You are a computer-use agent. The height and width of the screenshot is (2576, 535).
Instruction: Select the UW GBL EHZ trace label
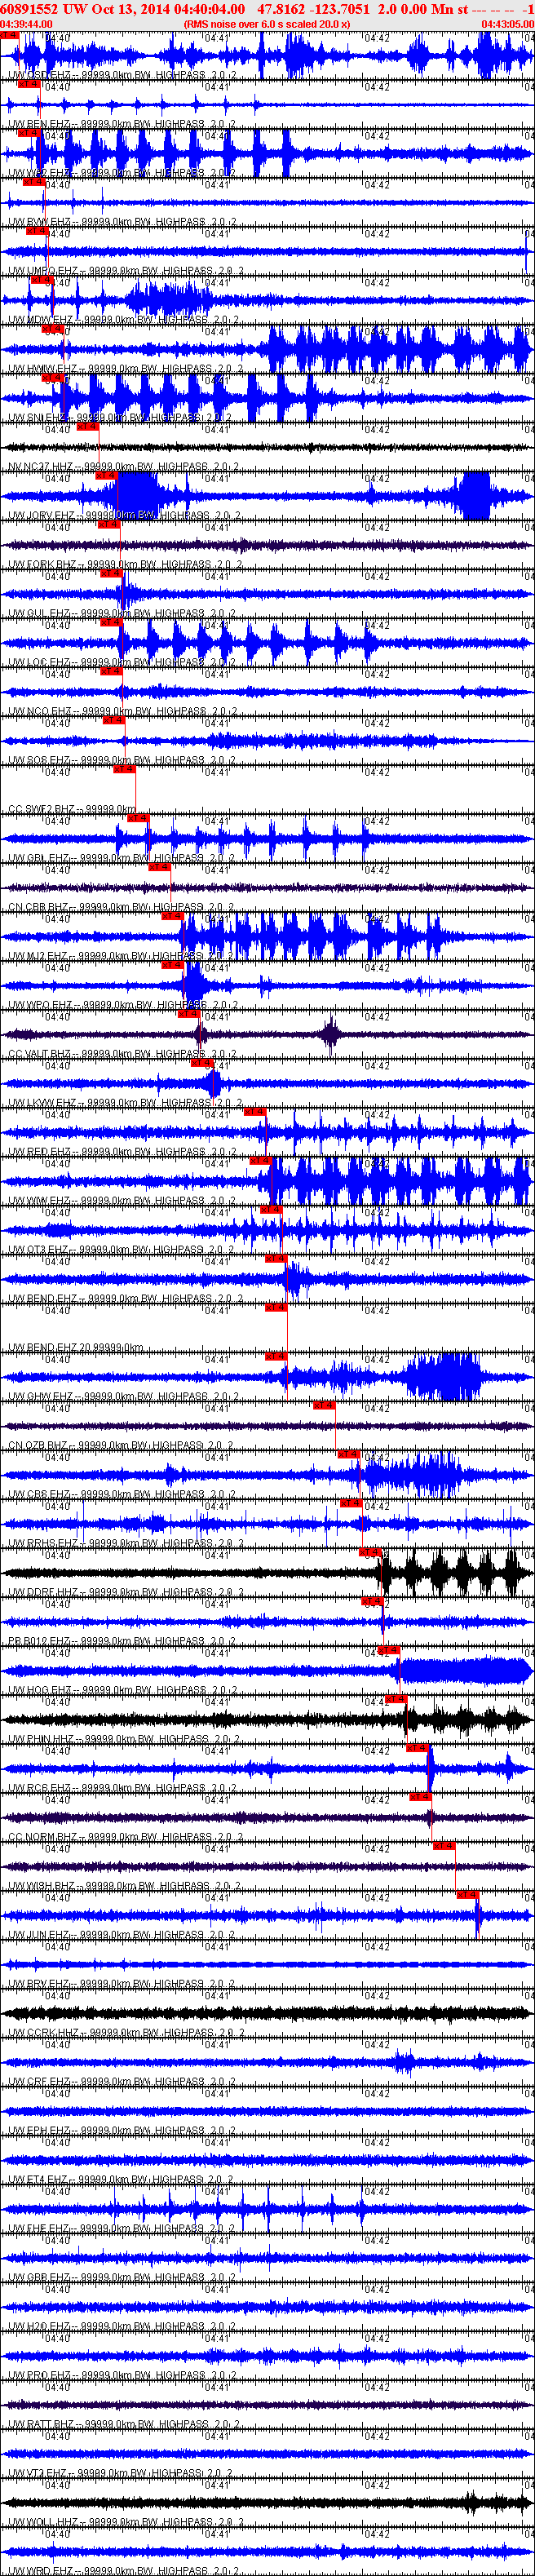click(x=122, y=859)
